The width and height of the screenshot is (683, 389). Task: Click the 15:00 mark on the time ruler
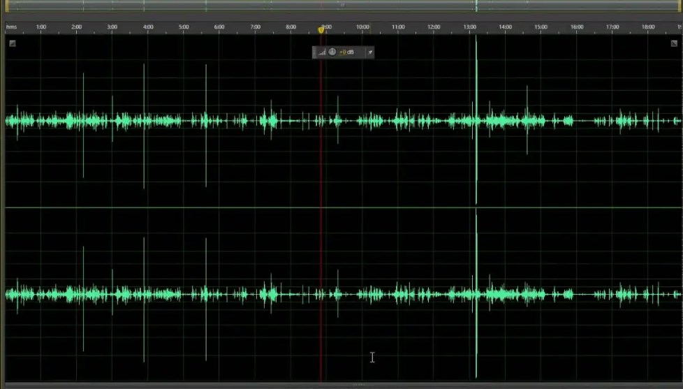tap(541, 27)
